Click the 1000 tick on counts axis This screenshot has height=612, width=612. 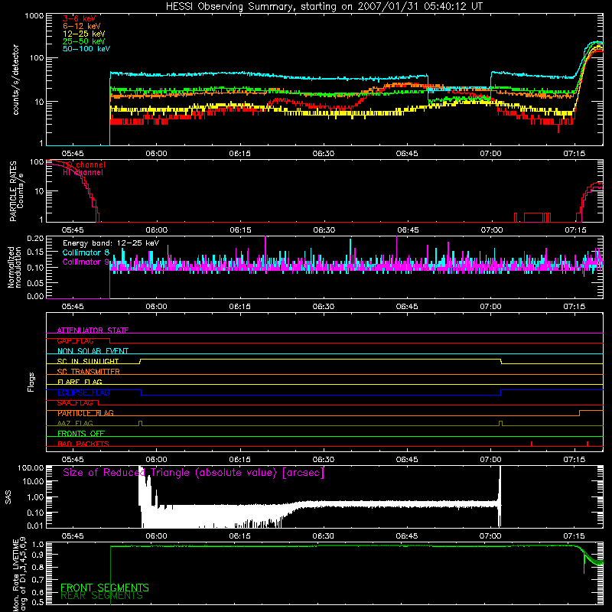[x=34, y=16]
